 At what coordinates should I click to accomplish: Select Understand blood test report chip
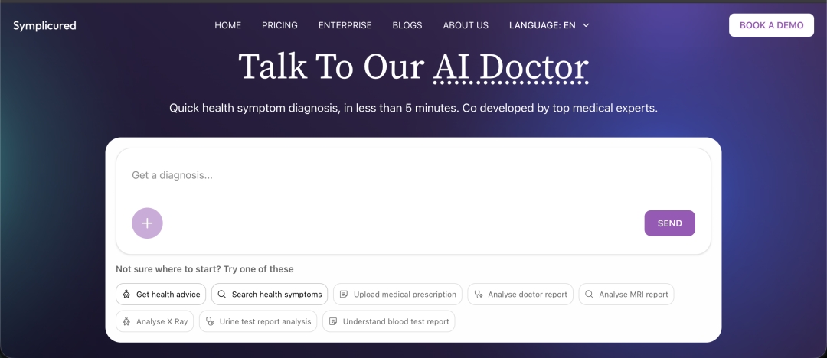[389, 321]
